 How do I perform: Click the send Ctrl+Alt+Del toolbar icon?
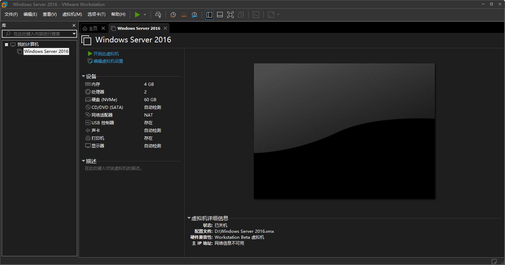click(158, 15)
